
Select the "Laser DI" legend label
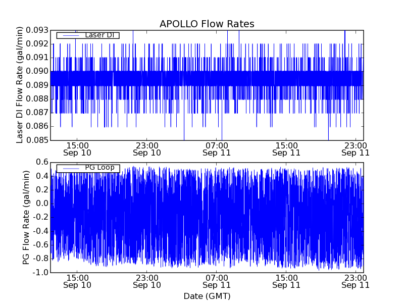[x=98, y=35]
